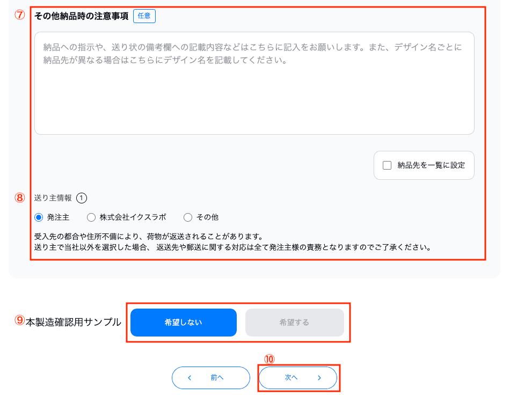Click the その他納品時の注意事項 heading

pos(81,16)
